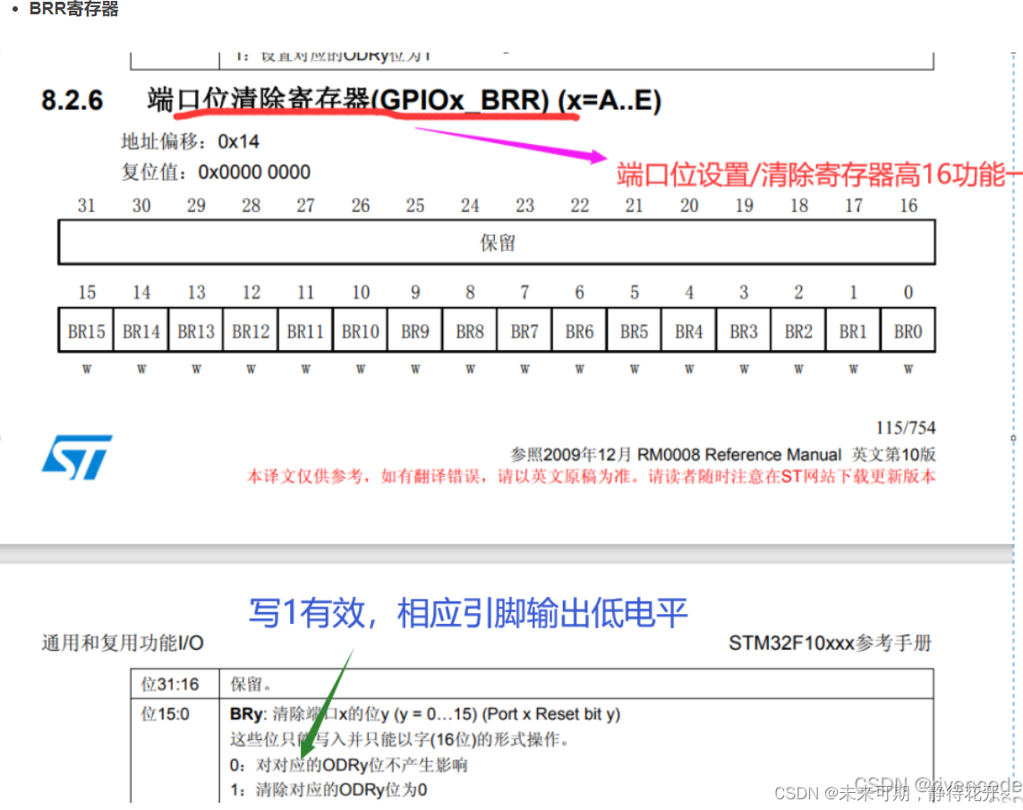Click bit number 28 in upper row
This screenshot has height=810, width=1023.
click(x=251, y=206)
